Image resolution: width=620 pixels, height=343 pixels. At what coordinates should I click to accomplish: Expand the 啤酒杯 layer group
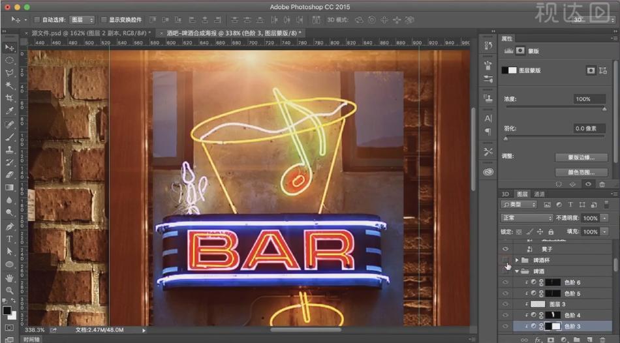tap(517, 260)
